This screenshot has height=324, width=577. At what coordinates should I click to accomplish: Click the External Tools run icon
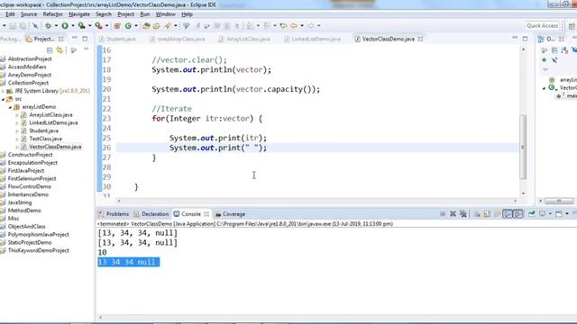(98, 26)
